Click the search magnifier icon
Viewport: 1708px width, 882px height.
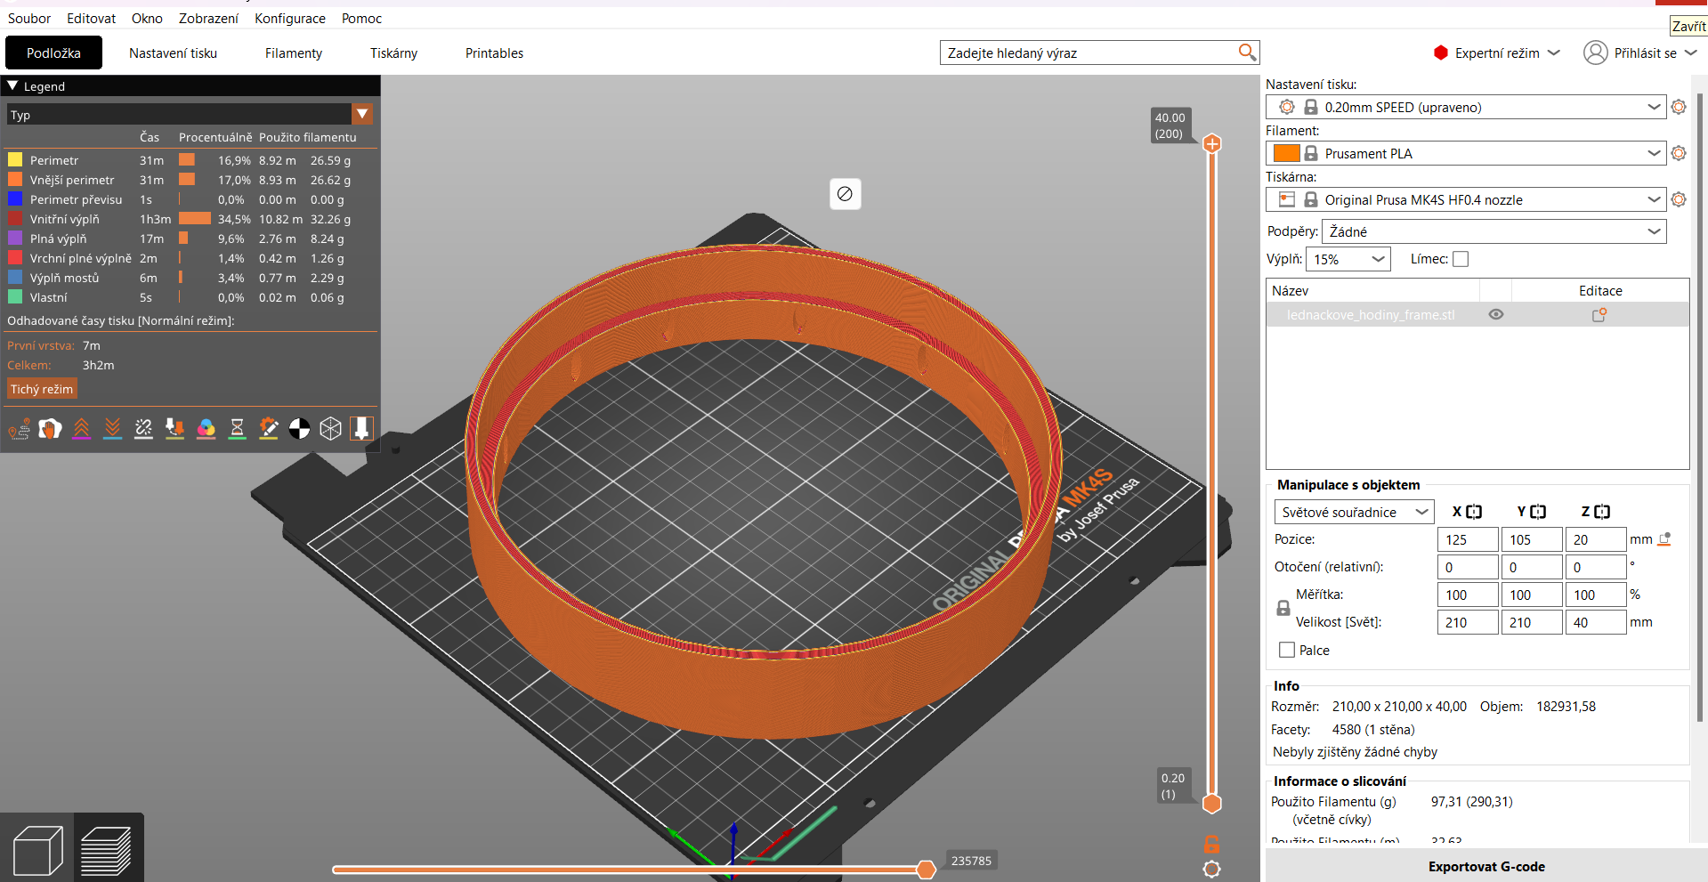pos(1247,53)
